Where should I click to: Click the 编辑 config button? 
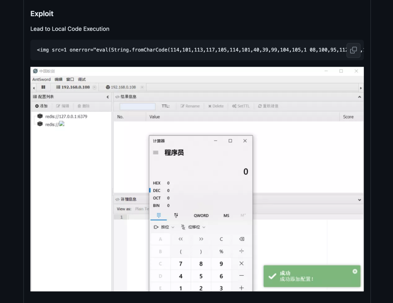63,106
